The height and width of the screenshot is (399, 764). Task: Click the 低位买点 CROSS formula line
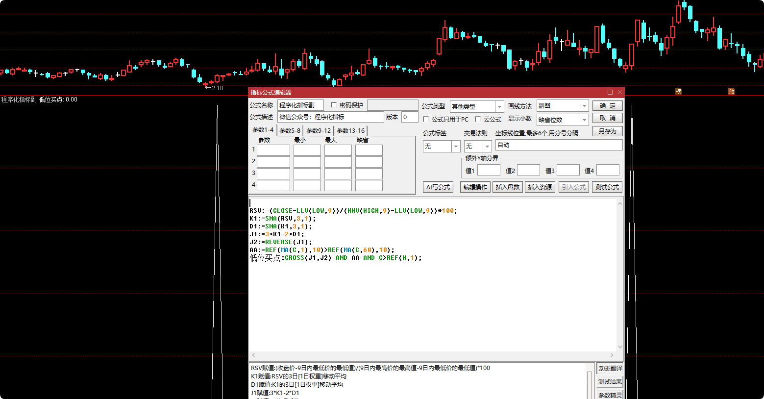335,258
